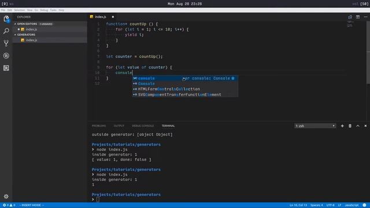Click the open changes icon in editor toolbar
Image resolution: width=370 pixels, height=208 pixels.
pyautogui.click(x=350, y=17)
